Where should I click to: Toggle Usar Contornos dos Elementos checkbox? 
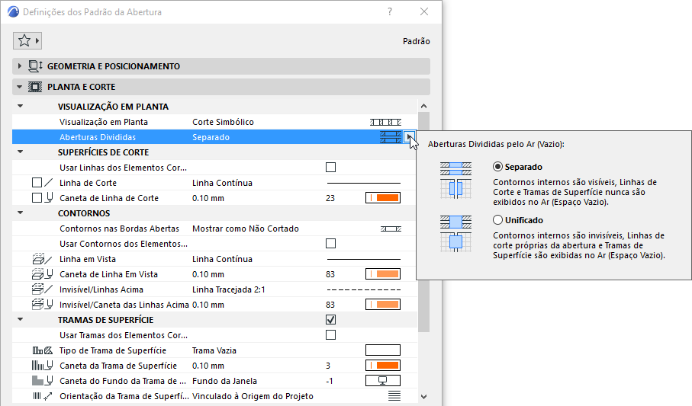[x=330, y=243]
